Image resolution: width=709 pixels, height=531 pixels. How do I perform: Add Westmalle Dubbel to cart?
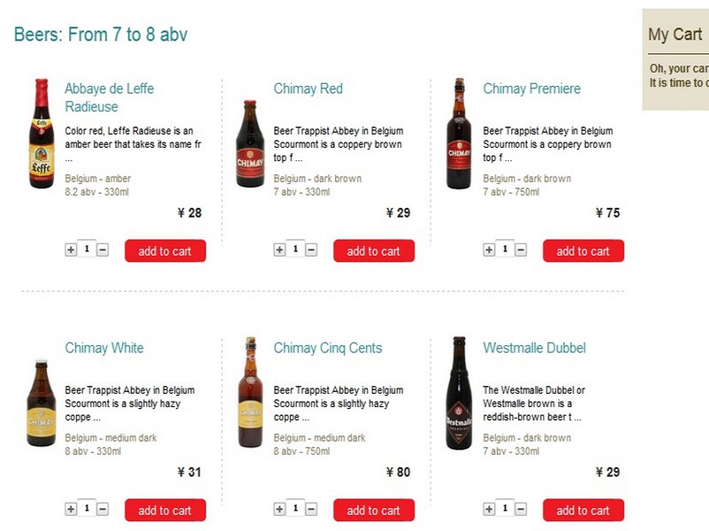(583, 511)
